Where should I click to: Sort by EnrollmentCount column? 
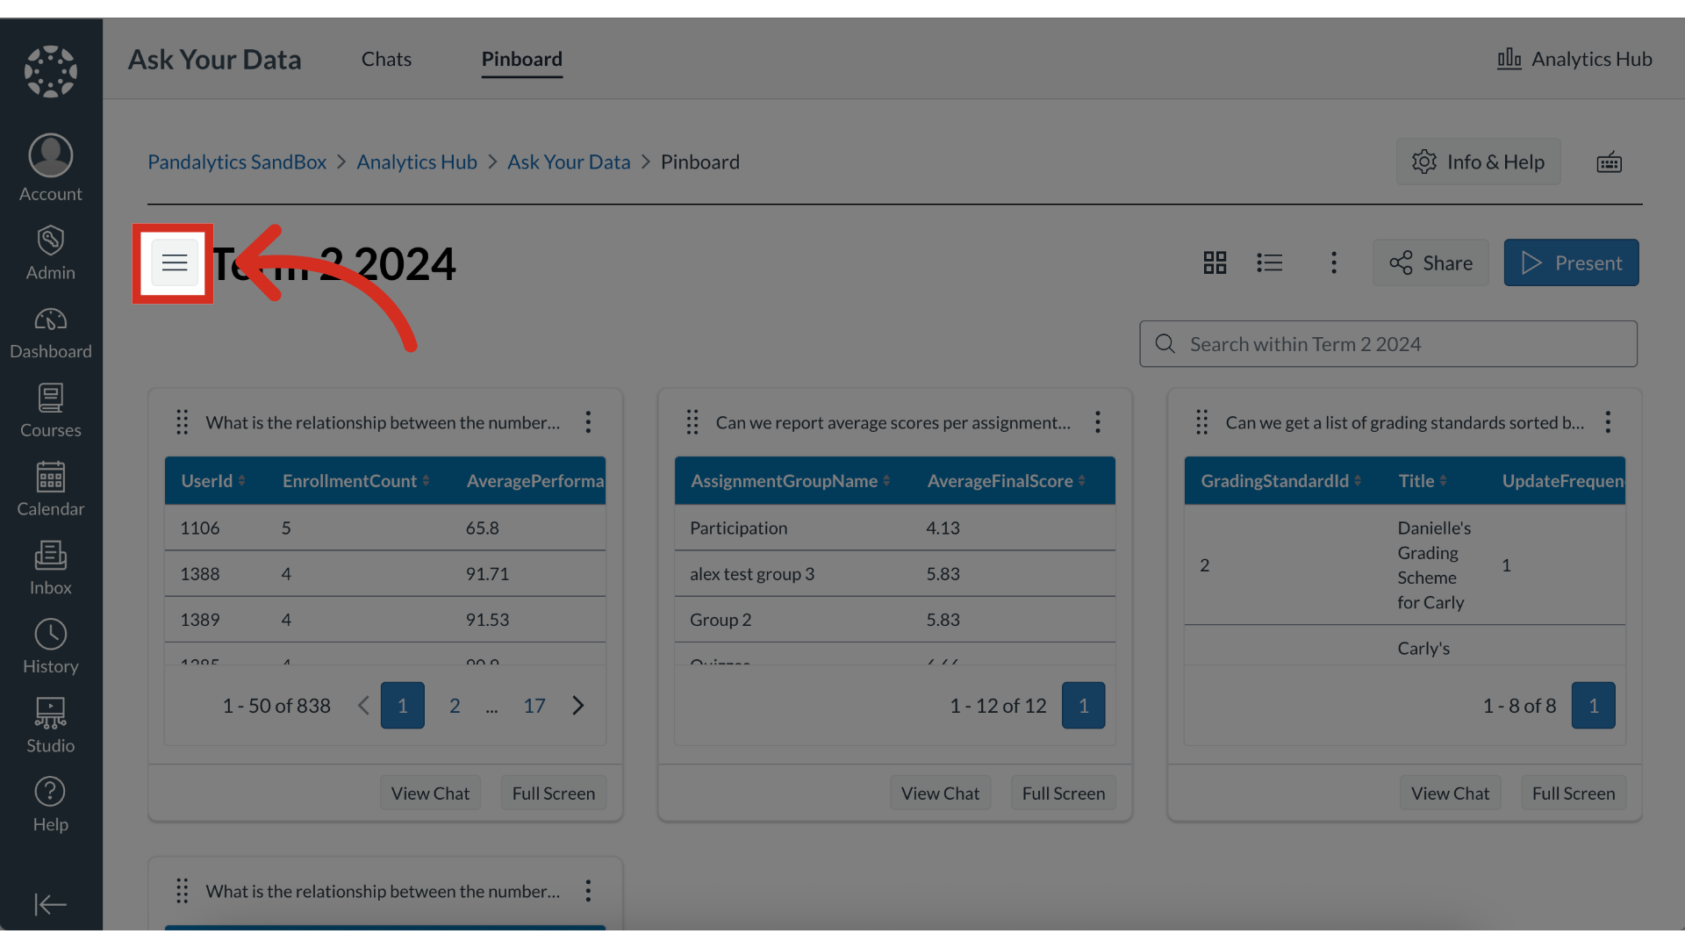(x=355, y=481)
